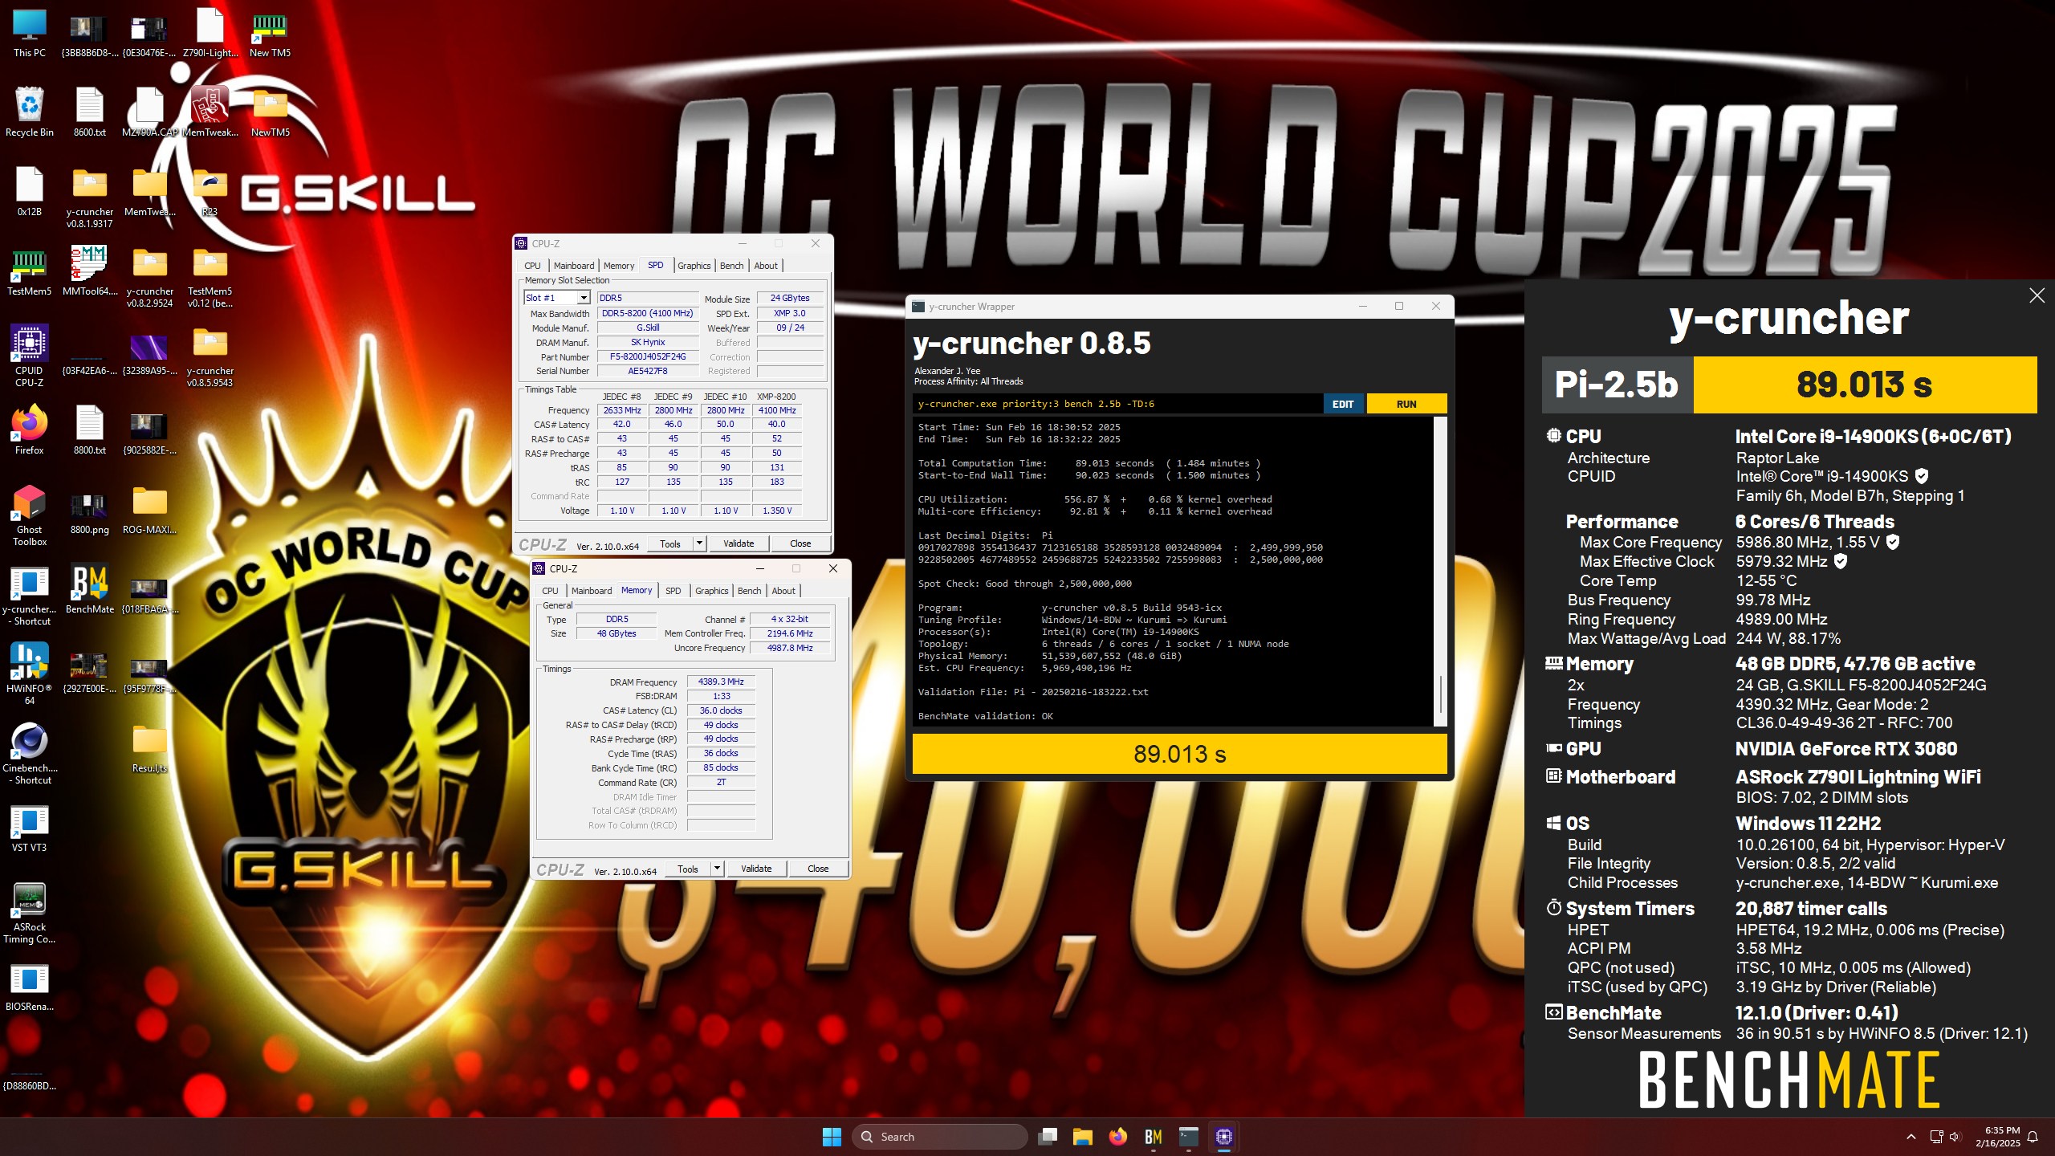2055x1156 pixels.
Task: Click Close in the upper CPU-Z window
Action: click(x=800, y=543)
